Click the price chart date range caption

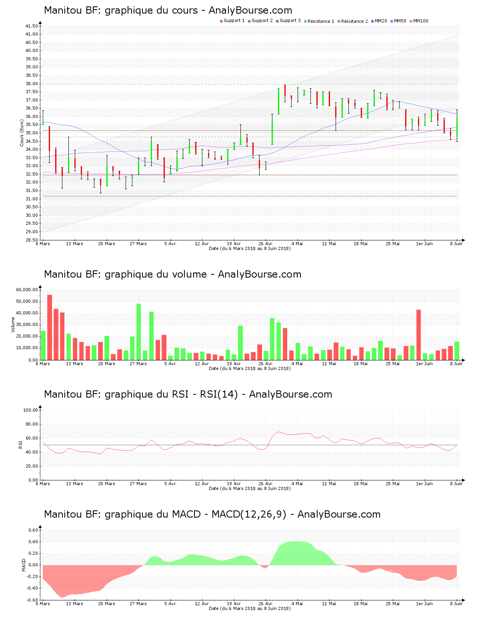[x=250, y=248]
